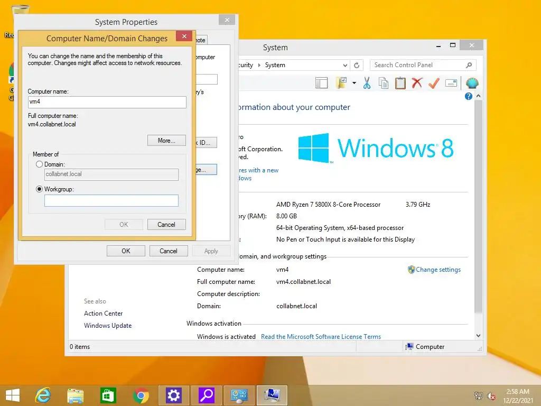Click into the Workgroup text field
The image size is (541, 406).
point(111,200)
